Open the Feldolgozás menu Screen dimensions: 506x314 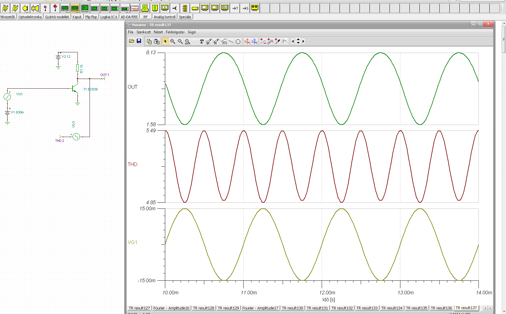point(175,32)
